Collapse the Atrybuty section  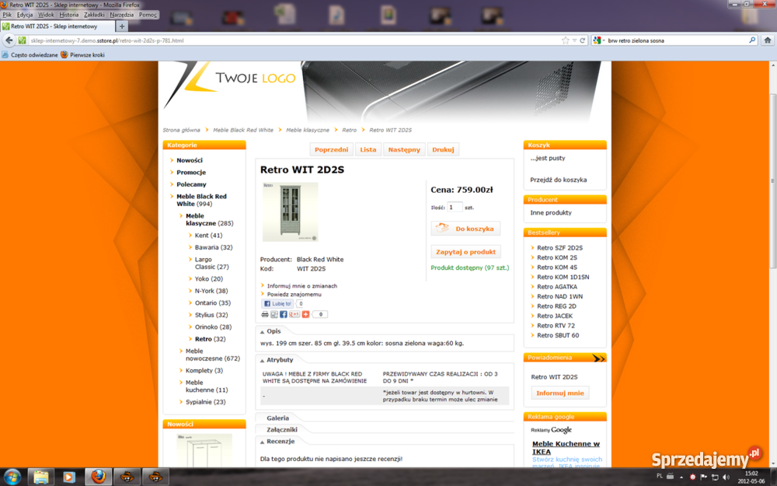(x=279, y=360)
